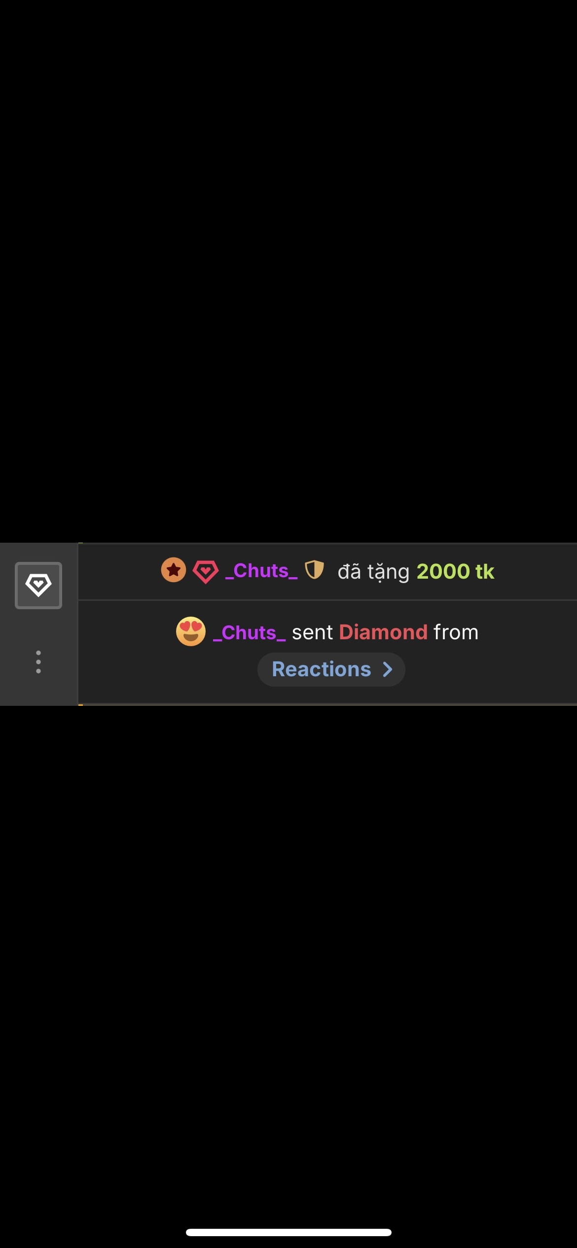Click the heart-eyes emoji reaction icon
This screenshot has height=1248, width=577.
pyautogui.click(x=191, y=631)
